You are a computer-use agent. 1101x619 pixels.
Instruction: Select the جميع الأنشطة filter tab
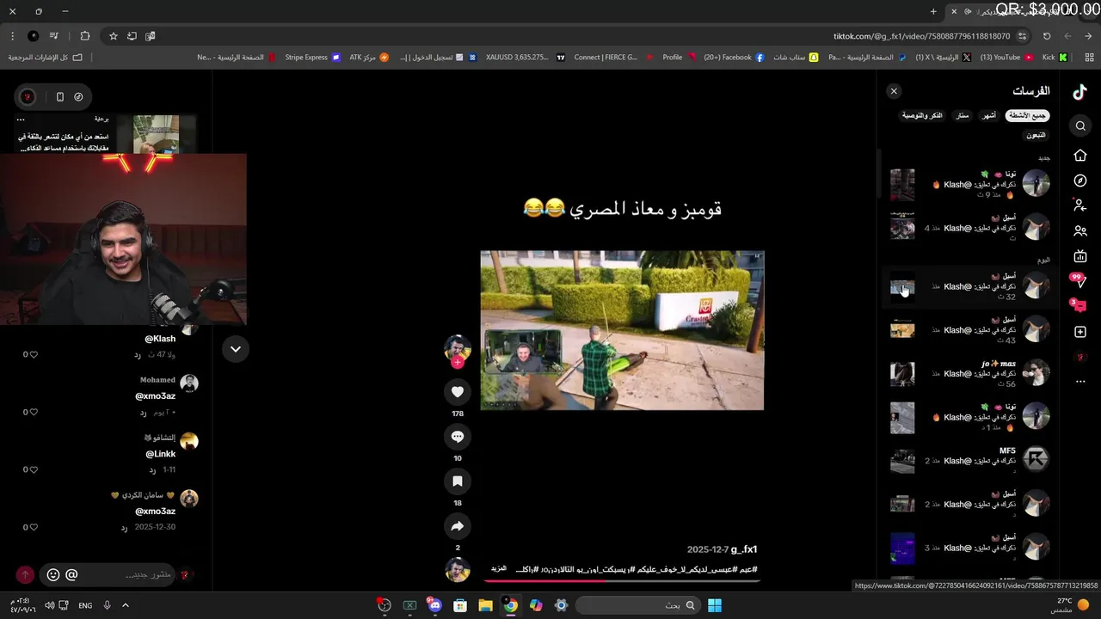pos(1027,115)
